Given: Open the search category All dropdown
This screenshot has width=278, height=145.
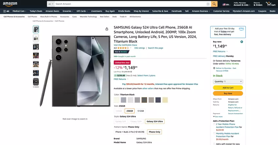Looking at the screenshot, I should tap(51, 4).
